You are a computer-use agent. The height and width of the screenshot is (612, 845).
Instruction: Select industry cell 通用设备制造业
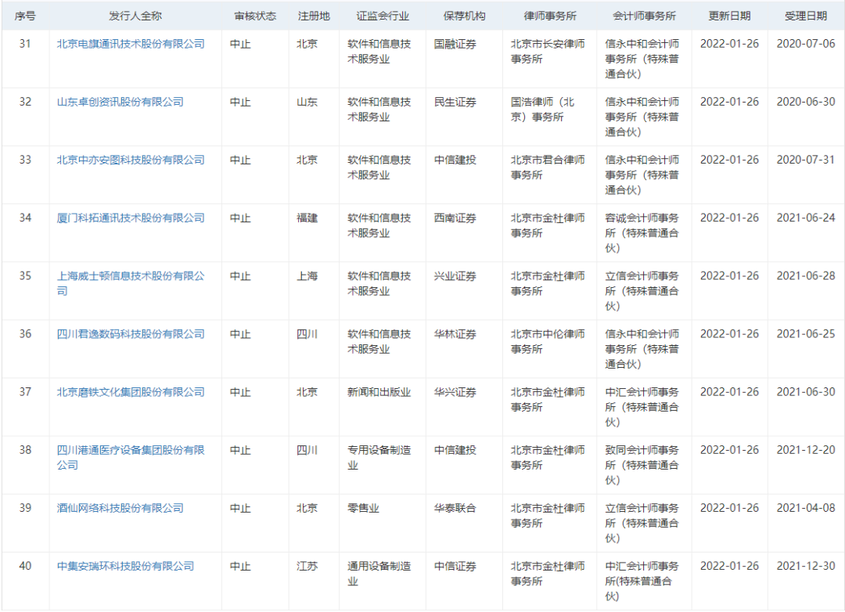379,574
